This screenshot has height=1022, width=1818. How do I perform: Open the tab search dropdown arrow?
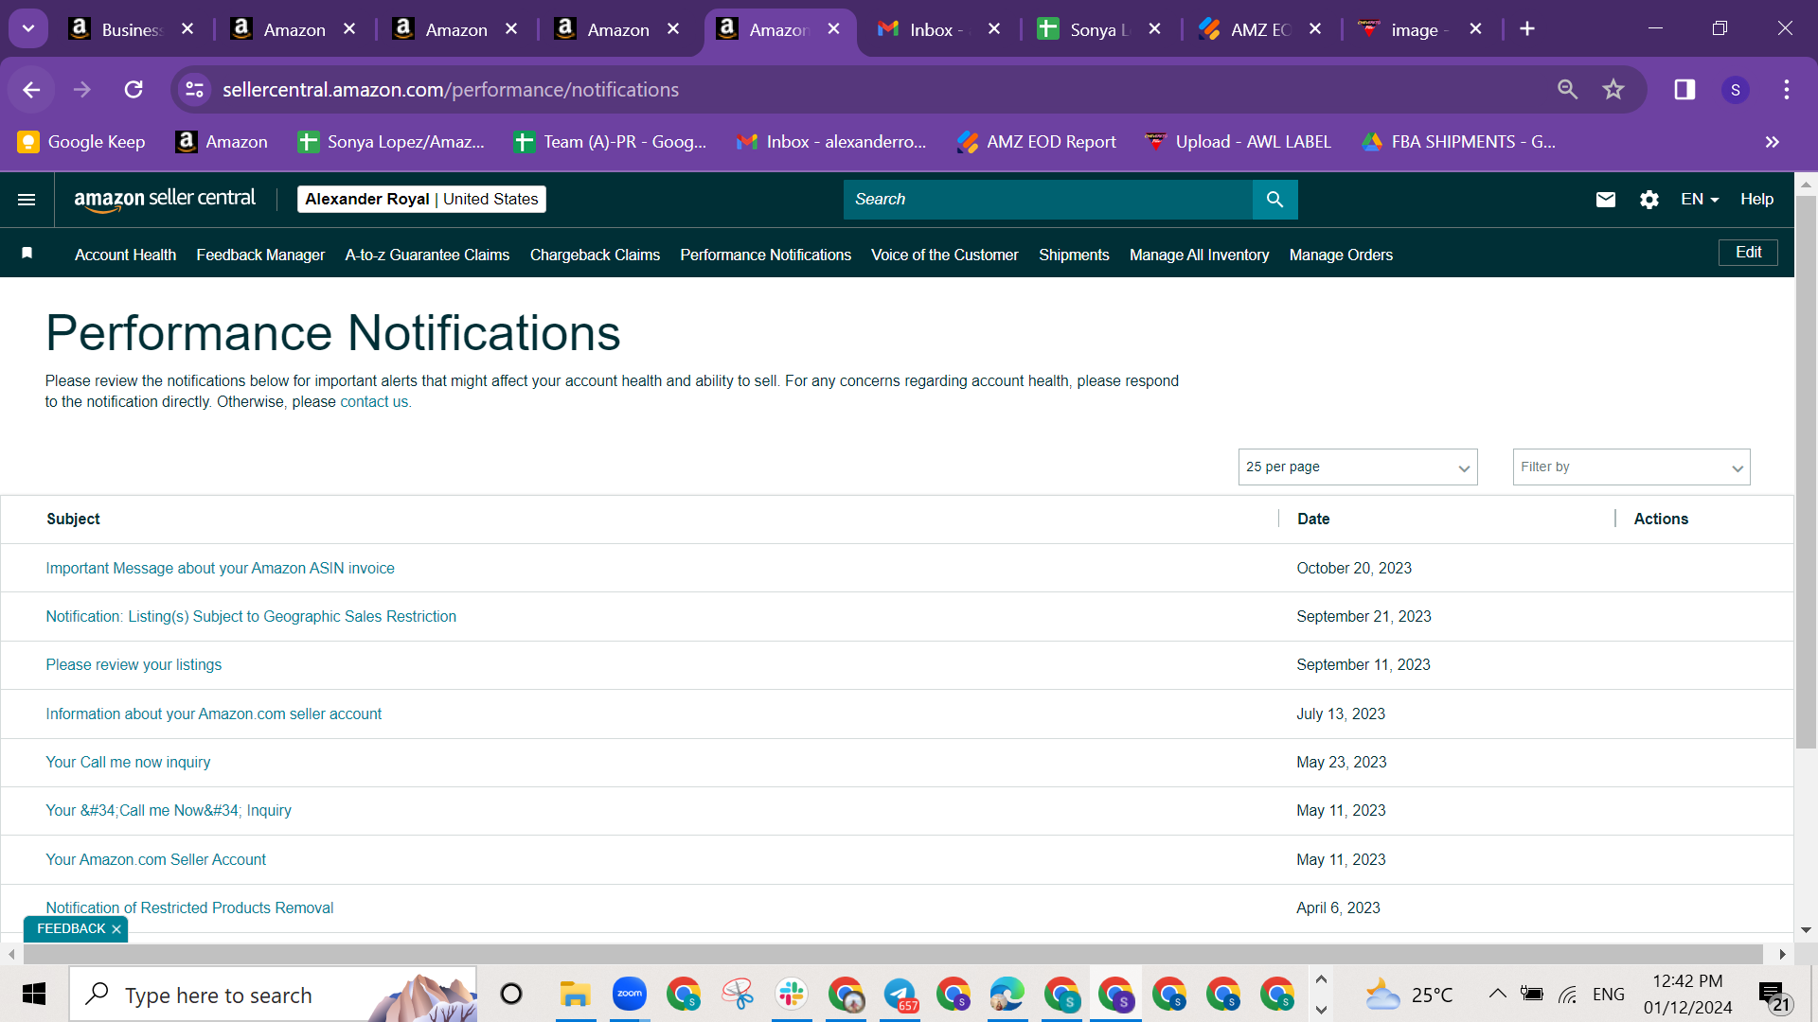28,29
